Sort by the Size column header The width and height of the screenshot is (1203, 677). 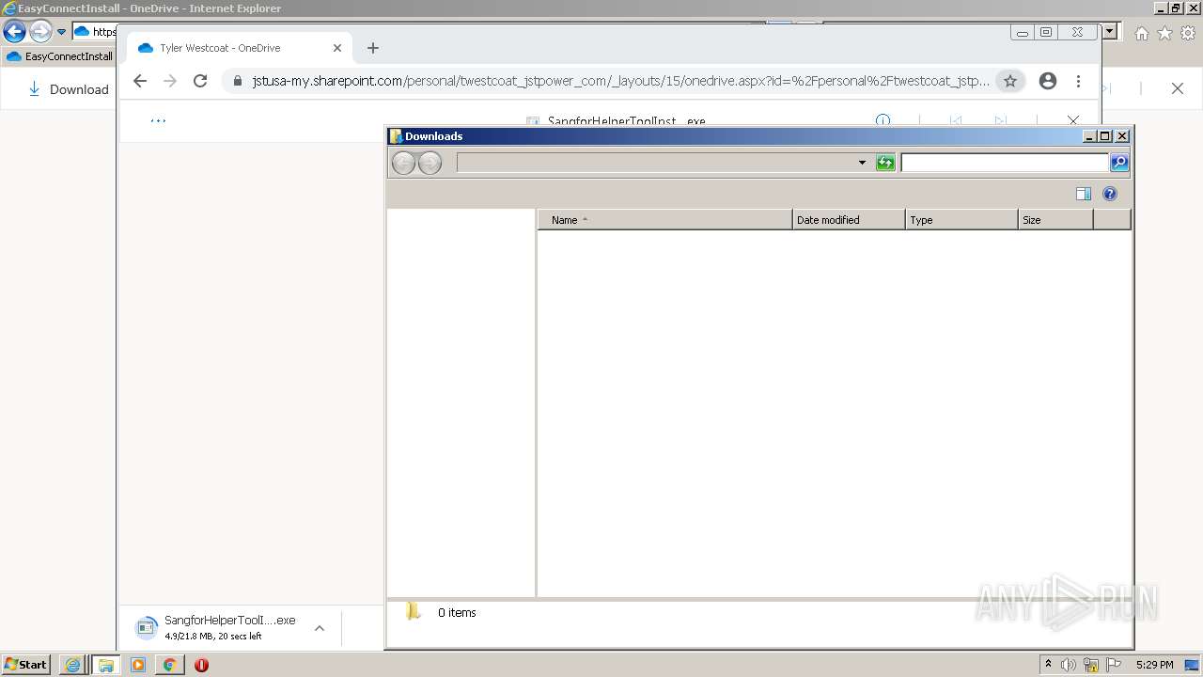click(x=1055, y=220)
